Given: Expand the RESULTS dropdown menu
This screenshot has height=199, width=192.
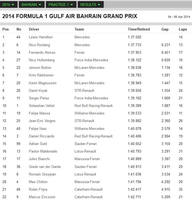Looking at the screenshot, I should click(x=90, y=5).
